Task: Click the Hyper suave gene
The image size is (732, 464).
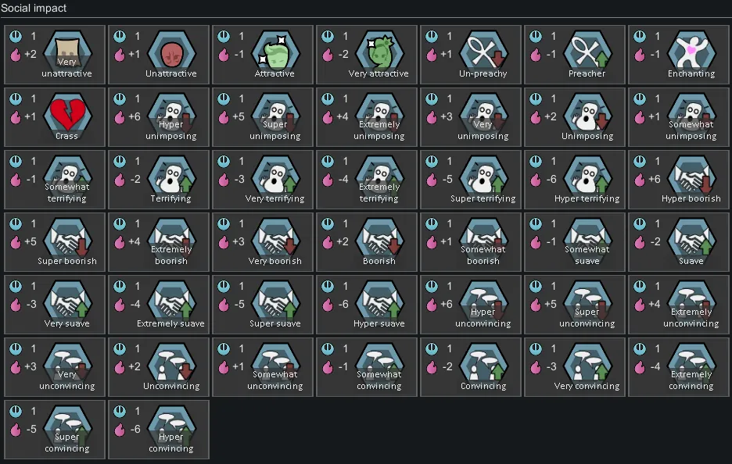Action: pos(367,305)
